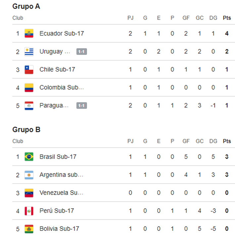This screenshot has width=235, height=247.
Task: Select the Brasil Sub-17 team name
Action: click(58, 156)
